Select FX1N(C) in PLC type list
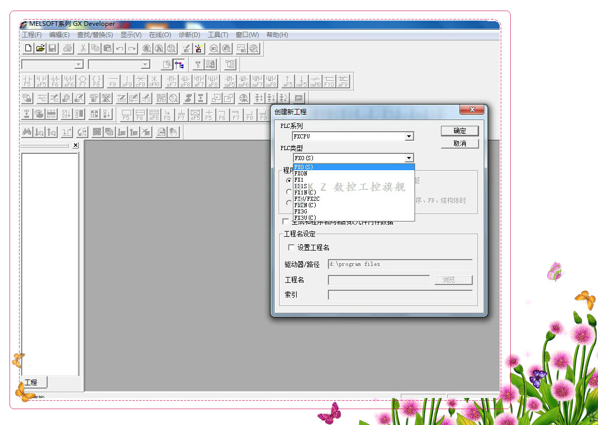The image size is (598, 425). tap(354, 192)
